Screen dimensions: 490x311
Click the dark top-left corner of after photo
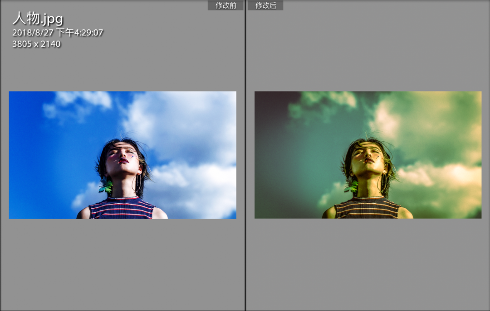click(265, 102)
